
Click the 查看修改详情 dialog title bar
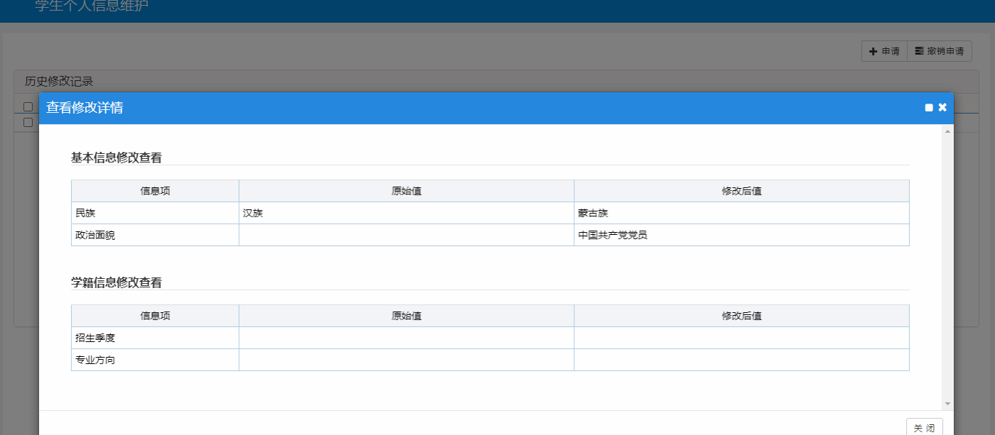[426, 108]
